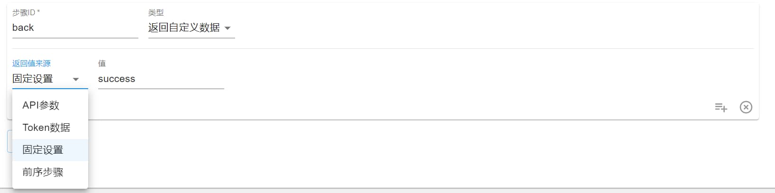Pick the highlighted 固定设置 list option
Viewport: 775px width, 193px height.
click(50, 150)
